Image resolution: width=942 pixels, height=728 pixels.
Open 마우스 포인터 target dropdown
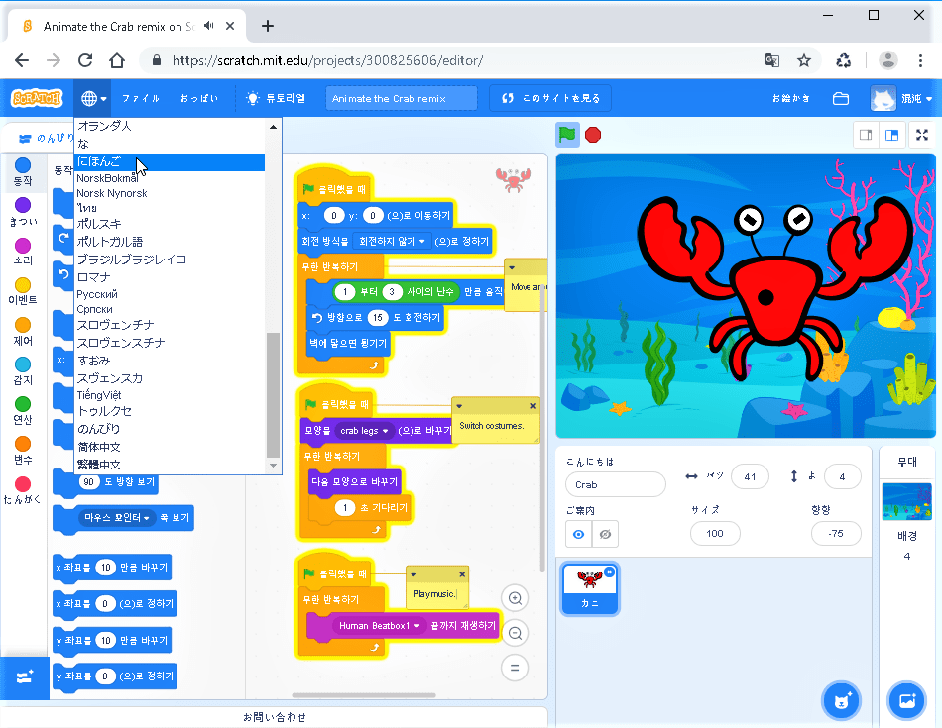pos(117,517)
